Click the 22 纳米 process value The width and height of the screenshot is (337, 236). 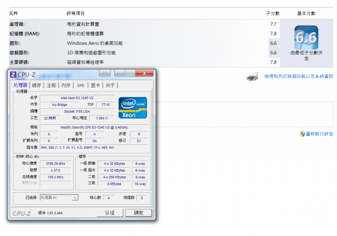[x=50, y=118]
